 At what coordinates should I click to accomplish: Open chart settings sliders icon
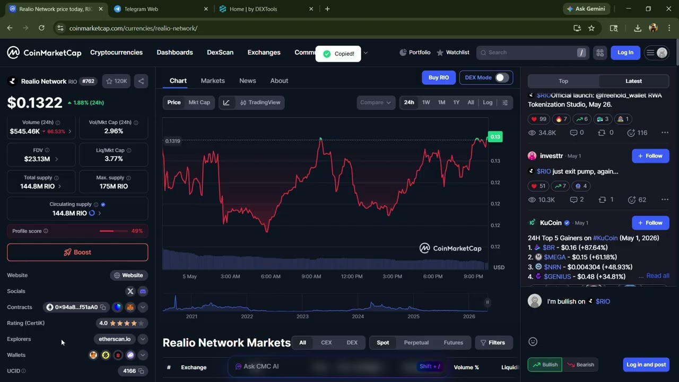505,102
